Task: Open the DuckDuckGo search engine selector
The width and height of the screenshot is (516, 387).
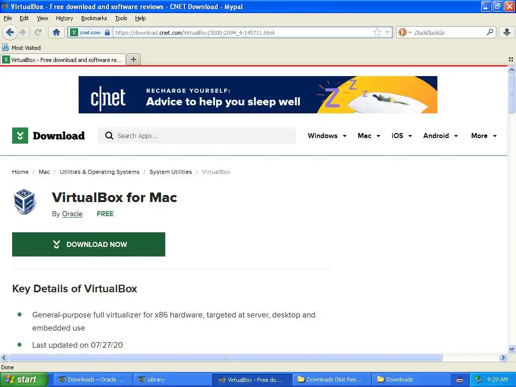Action: coord(405,32)
